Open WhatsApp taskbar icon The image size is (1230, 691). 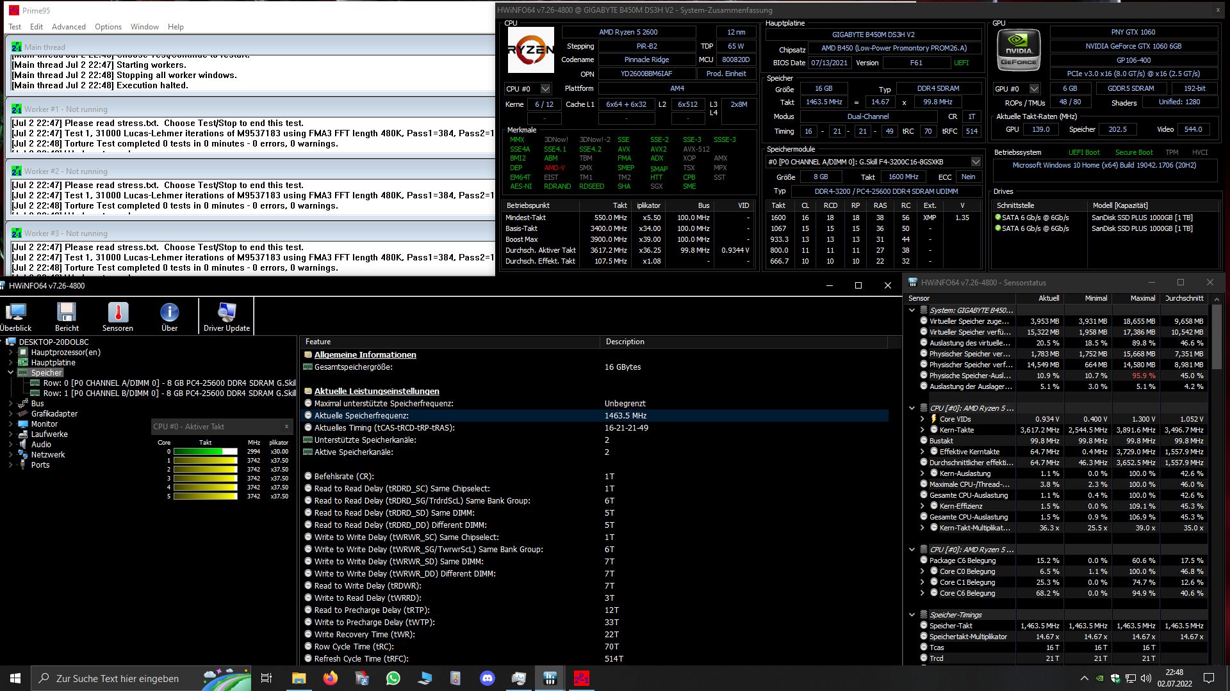pos(393,678)
